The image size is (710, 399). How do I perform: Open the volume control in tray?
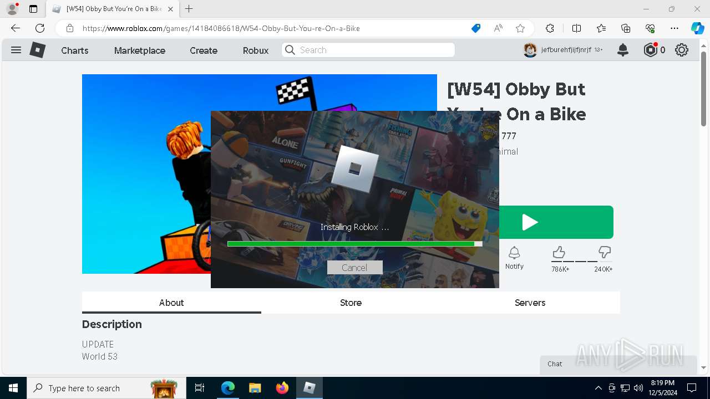click(638, 388)
